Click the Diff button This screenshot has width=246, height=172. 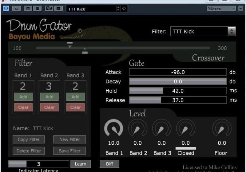coord(109,164)
